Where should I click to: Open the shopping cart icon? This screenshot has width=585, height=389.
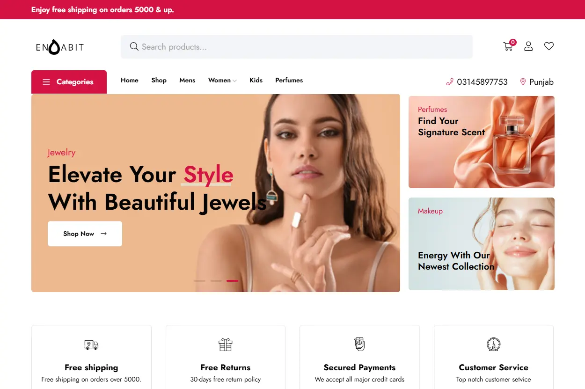[508, 46]
